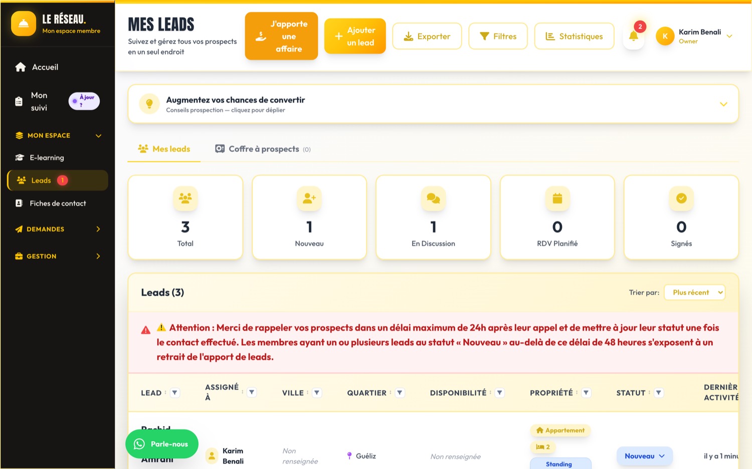Click the En Discussion chat bubbles icon
The image size is (752, 469).
(433, 198)
